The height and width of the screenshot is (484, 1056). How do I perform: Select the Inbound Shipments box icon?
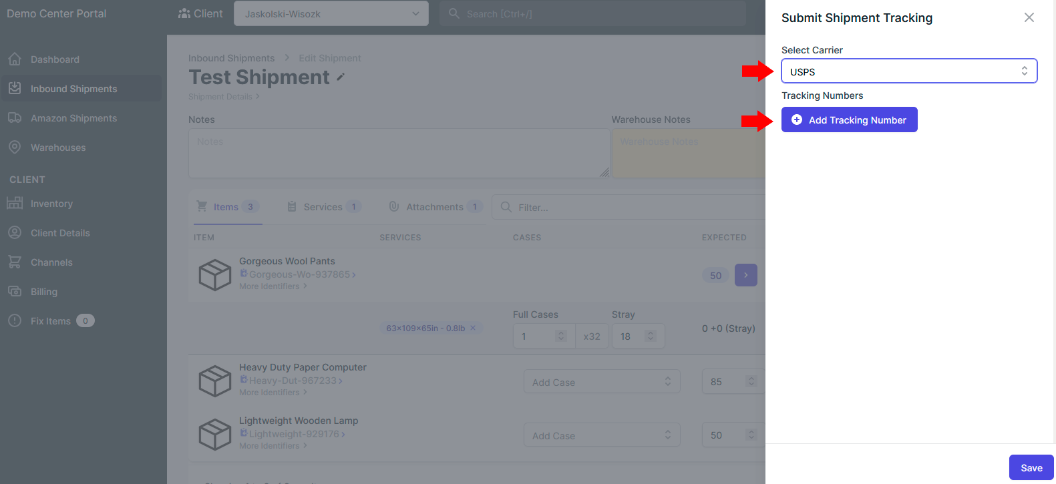coord(15,89)
